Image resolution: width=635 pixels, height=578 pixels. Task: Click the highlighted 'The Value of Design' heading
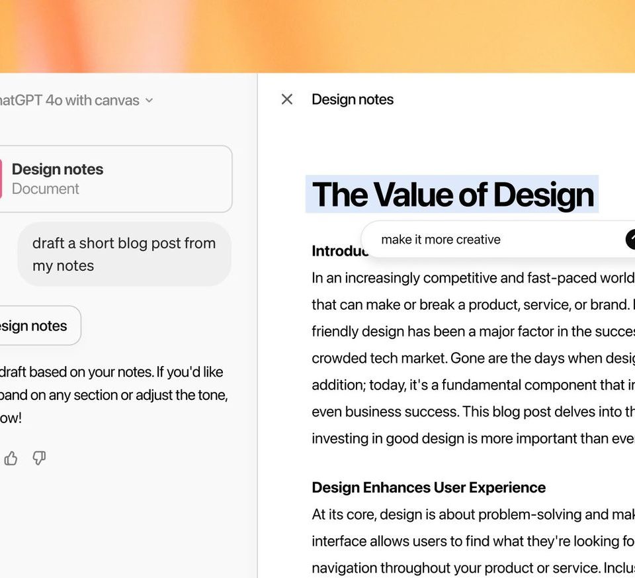(x=452, y=195)
